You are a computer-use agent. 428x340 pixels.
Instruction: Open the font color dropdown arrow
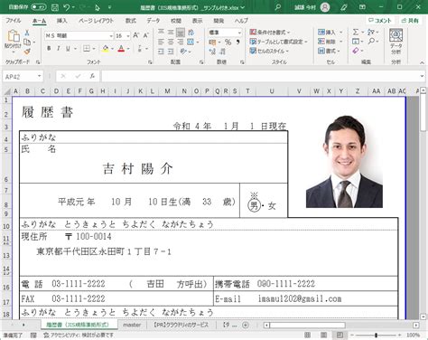coord(128,49)
